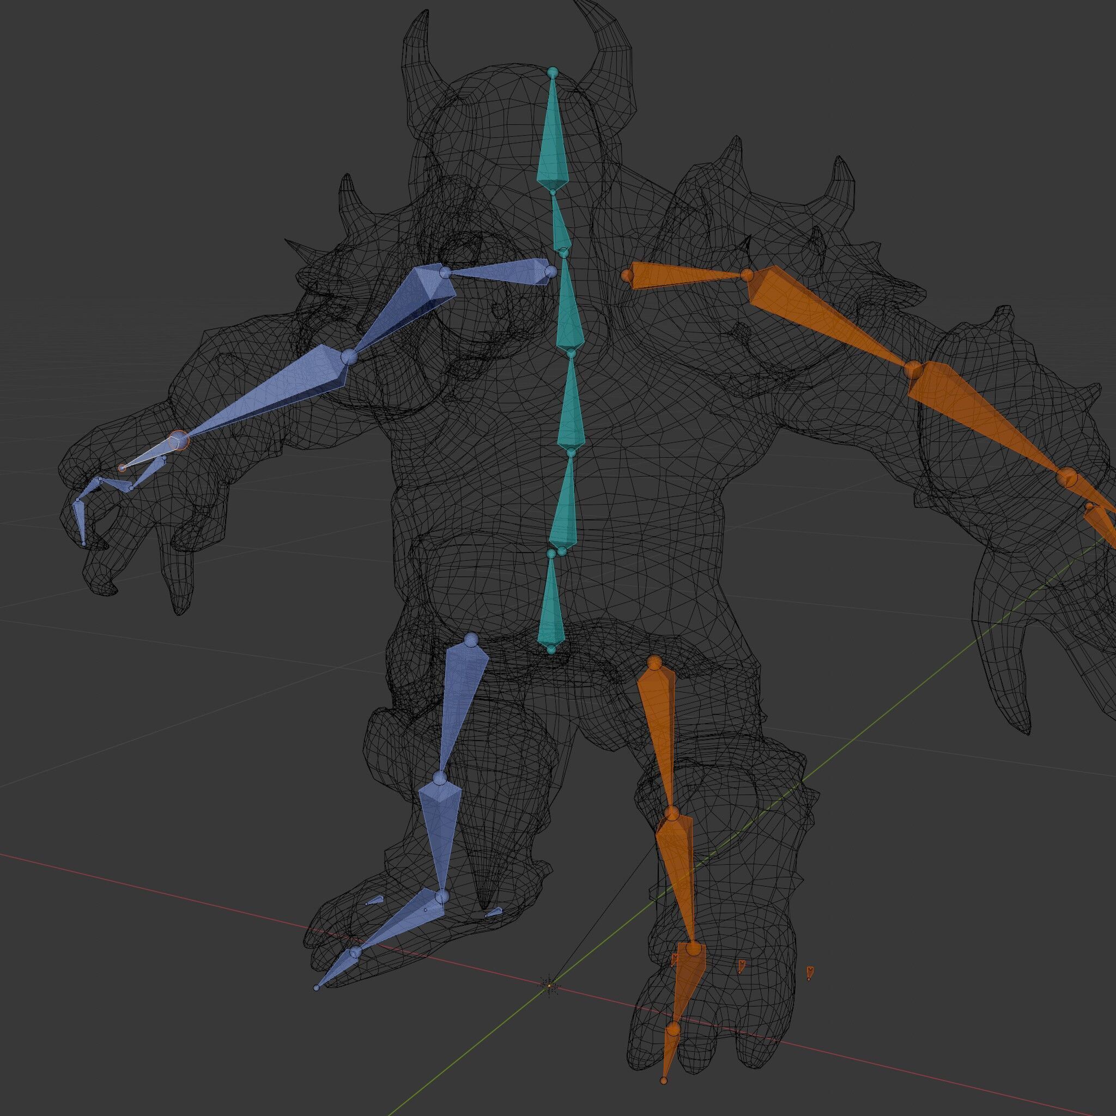Click the orange elbow joint sphere
The width and height of the screenshot is (1116, 1116).
[913, 369]
